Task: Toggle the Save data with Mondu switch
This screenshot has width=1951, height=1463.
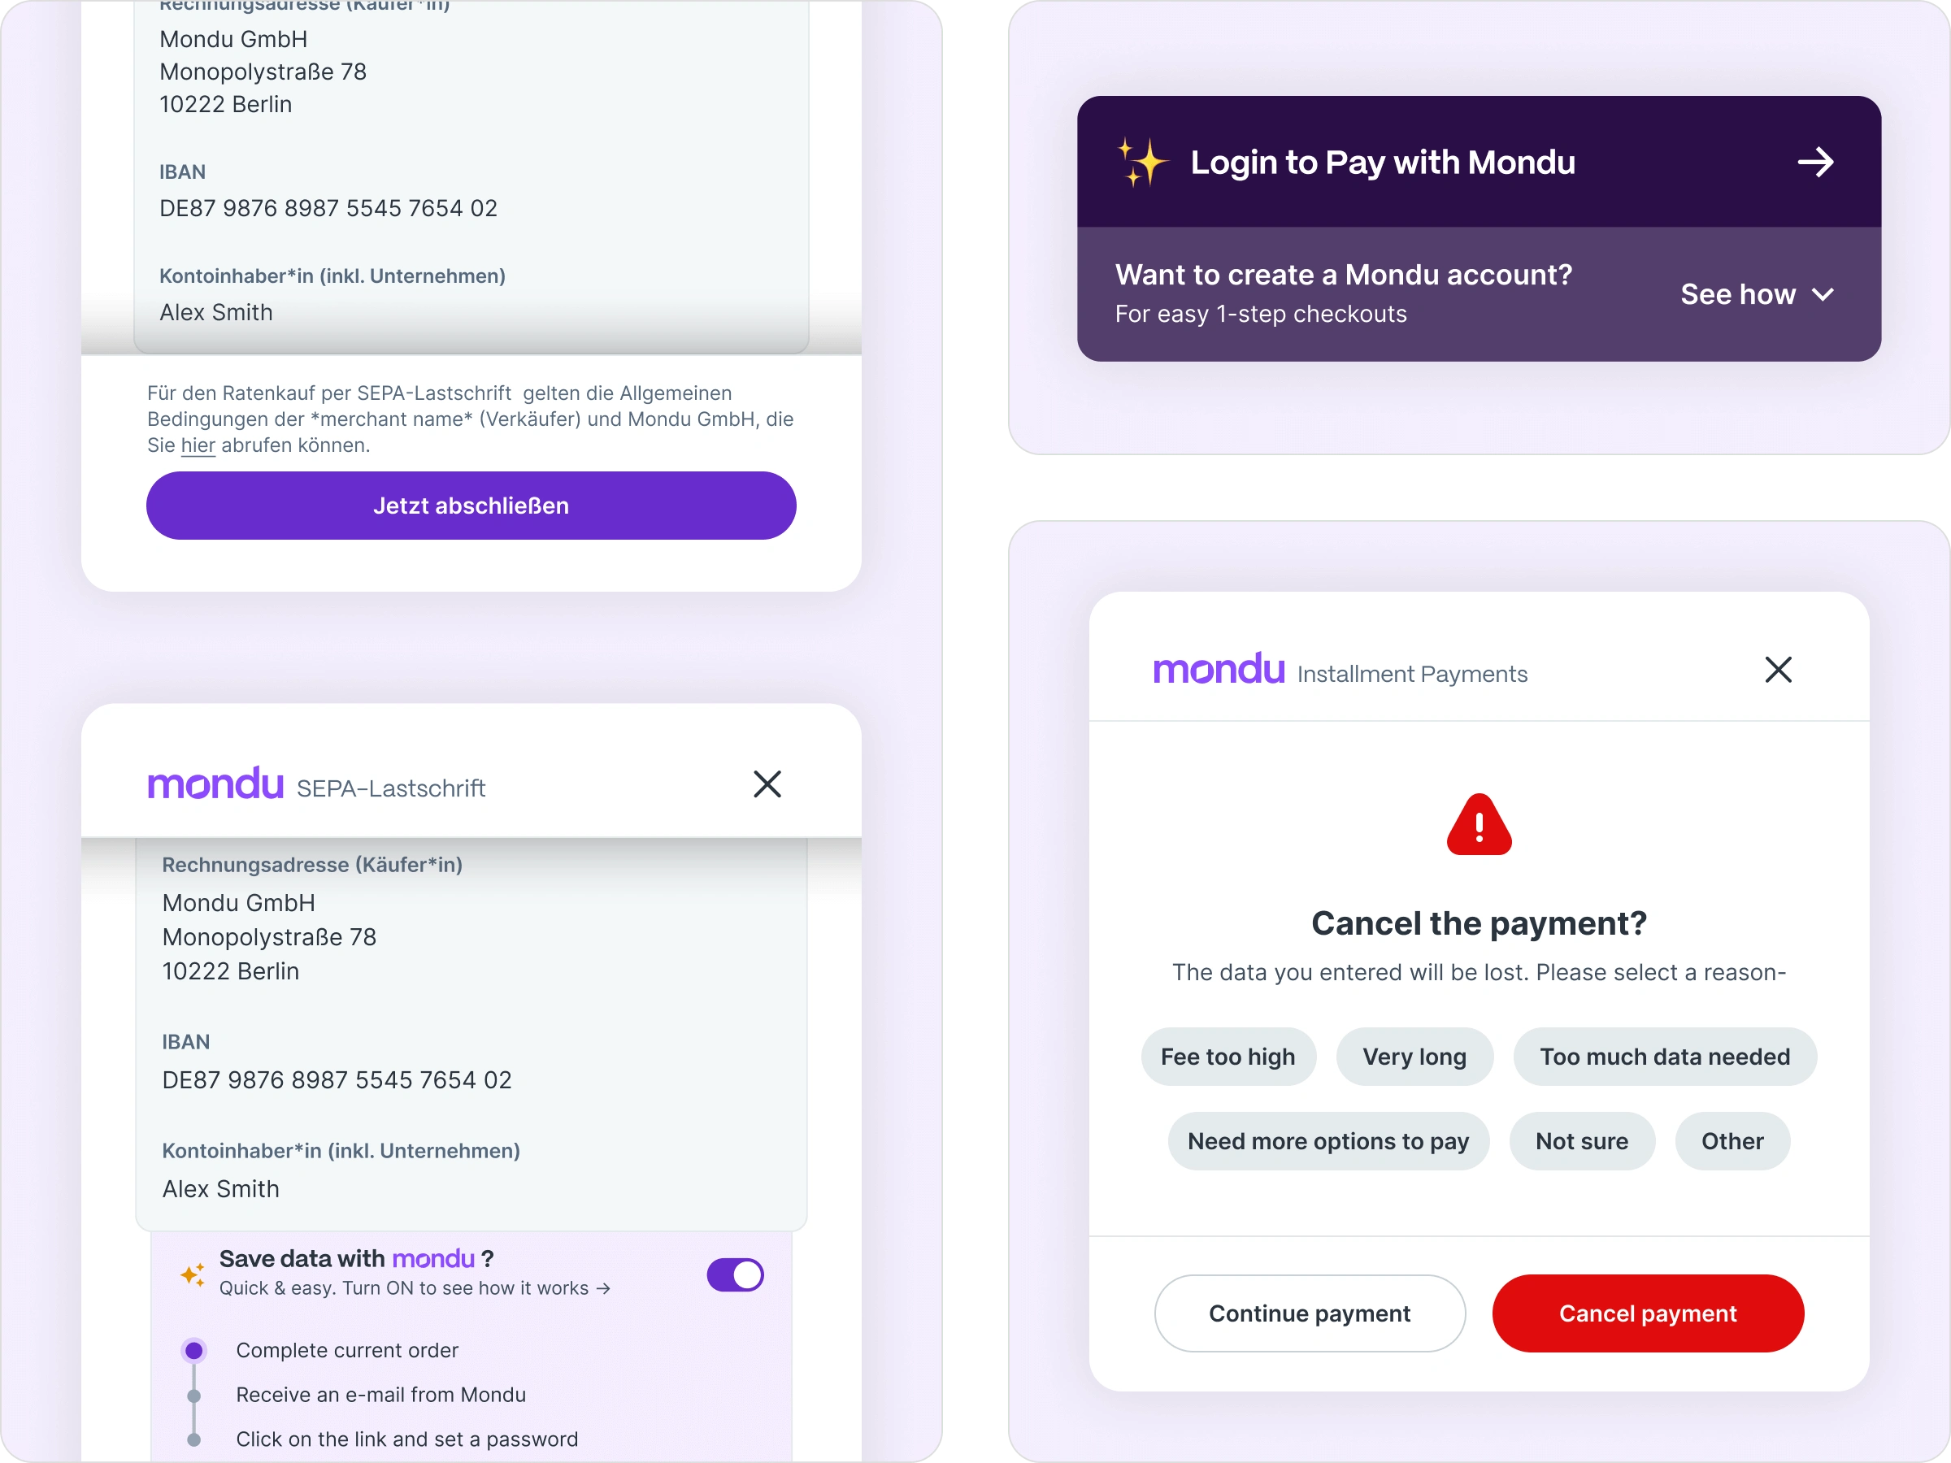Action: point(734,1273)
